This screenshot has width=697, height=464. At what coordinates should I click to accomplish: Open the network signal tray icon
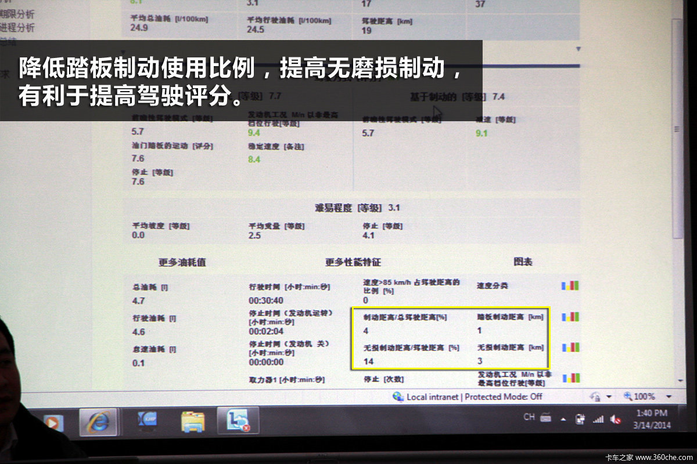pos(598,419)
